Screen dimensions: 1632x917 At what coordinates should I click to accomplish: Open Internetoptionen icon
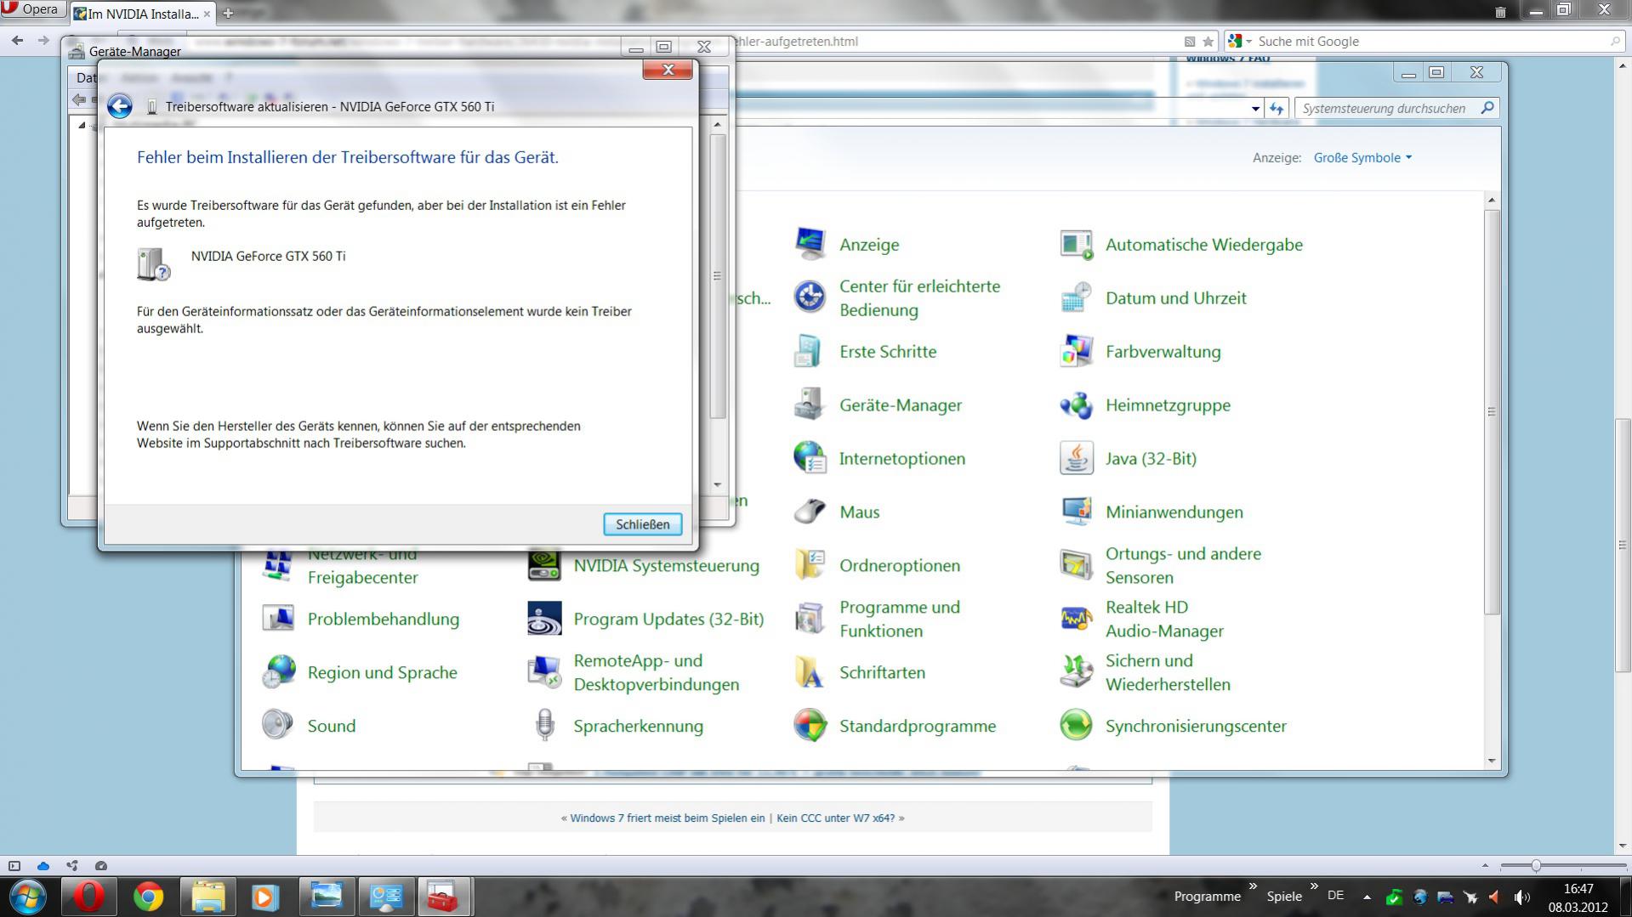click(810, 459)
